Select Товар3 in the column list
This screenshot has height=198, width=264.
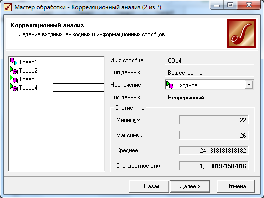click(x=28, y=79)
